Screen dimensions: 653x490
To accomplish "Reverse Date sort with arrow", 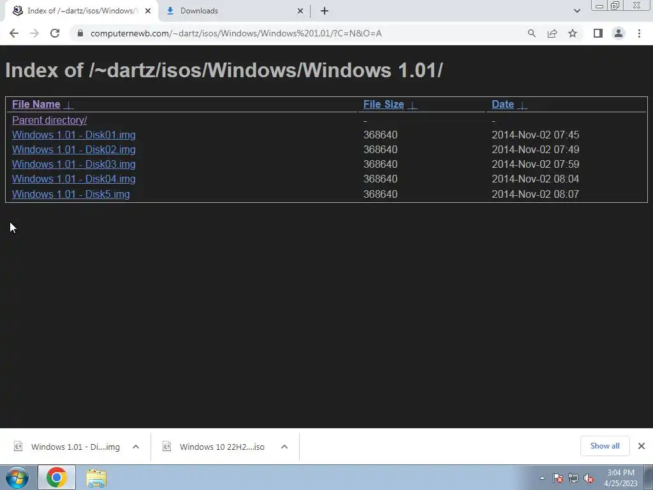I will (x=522, y=105).
